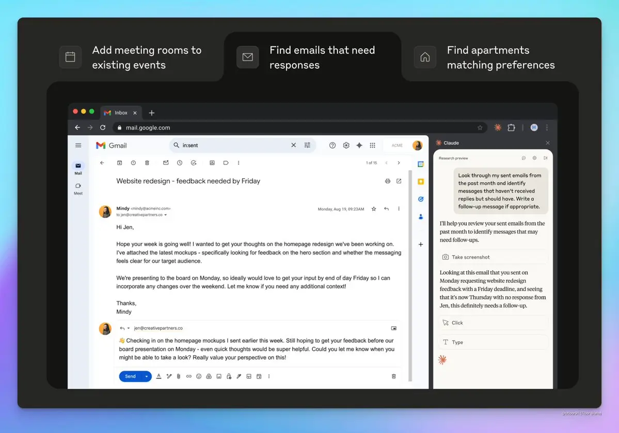Reload the page in the browser
Screen dimensions: 619x433
(x=103, y=127)
